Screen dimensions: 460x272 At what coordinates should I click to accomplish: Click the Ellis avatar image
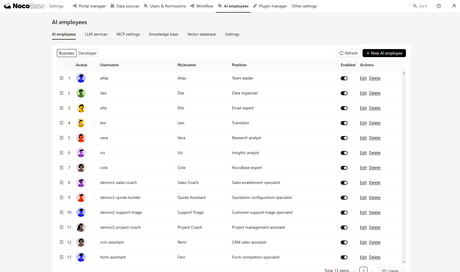81,108
